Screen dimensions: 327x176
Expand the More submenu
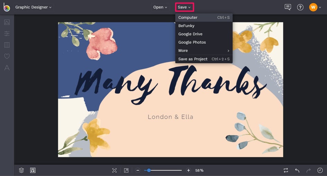(x=204, y=50)
